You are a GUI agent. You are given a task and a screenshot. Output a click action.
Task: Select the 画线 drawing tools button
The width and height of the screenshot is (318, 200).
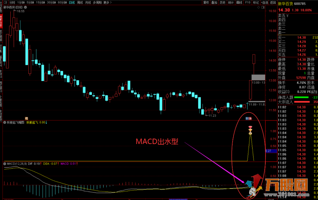(x=239, y=2)
